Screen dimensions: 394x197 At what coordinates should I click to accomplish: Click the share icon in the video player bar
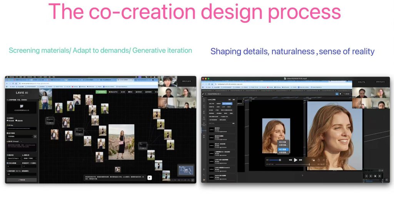pos(319,160)
